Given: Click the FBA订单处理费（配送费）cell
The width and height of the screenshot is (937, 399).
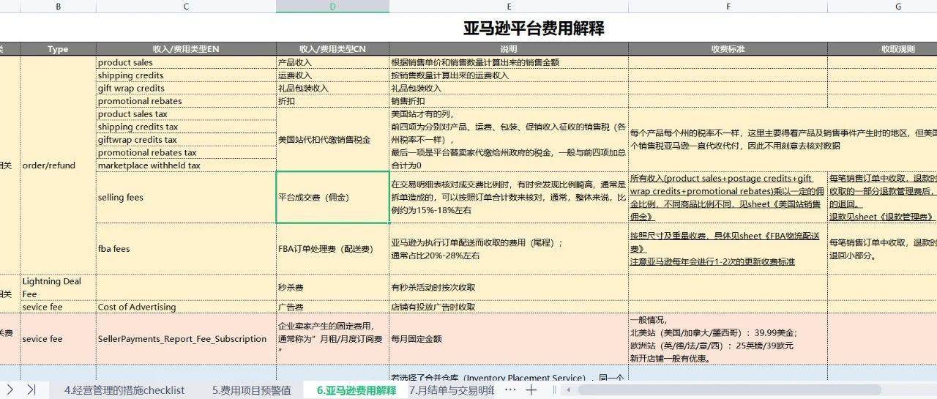Looking at the screenshot, I should (332, 249).
